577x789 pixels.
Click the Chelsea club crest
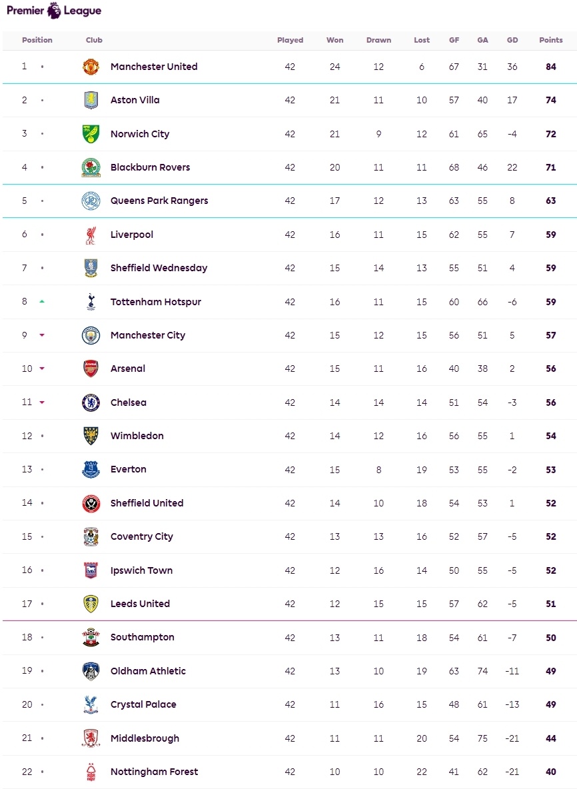pyautogui.click(x=91, y=402)
